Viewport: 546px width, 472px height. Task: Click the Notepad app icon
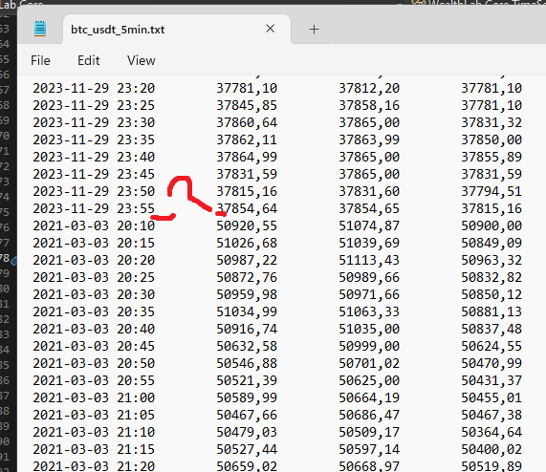tap(40, 29)
